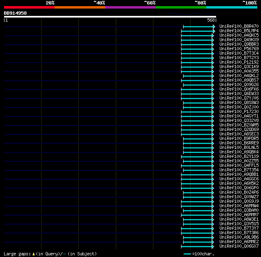Select the UniRef100_P12192 label
This screenshot has height=257, width=261.
pos(239,62)
